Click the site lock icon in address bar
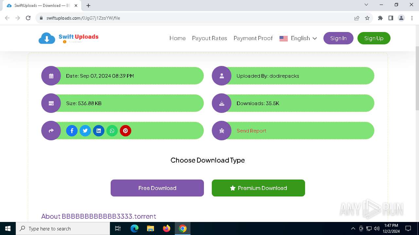The height and width of the screenshot is (235, 419). 41,18
